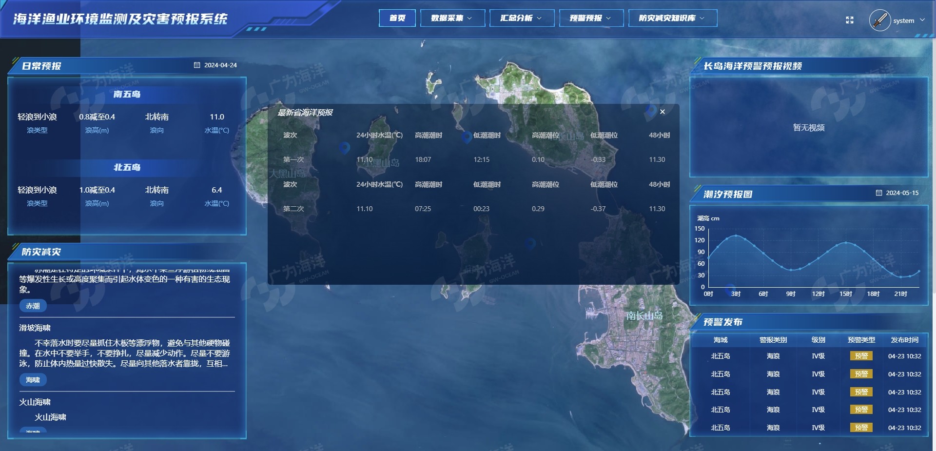The image size is (936, 451).
Task: Open the system account dropdown chevron
Action: [x=922, y=20]
